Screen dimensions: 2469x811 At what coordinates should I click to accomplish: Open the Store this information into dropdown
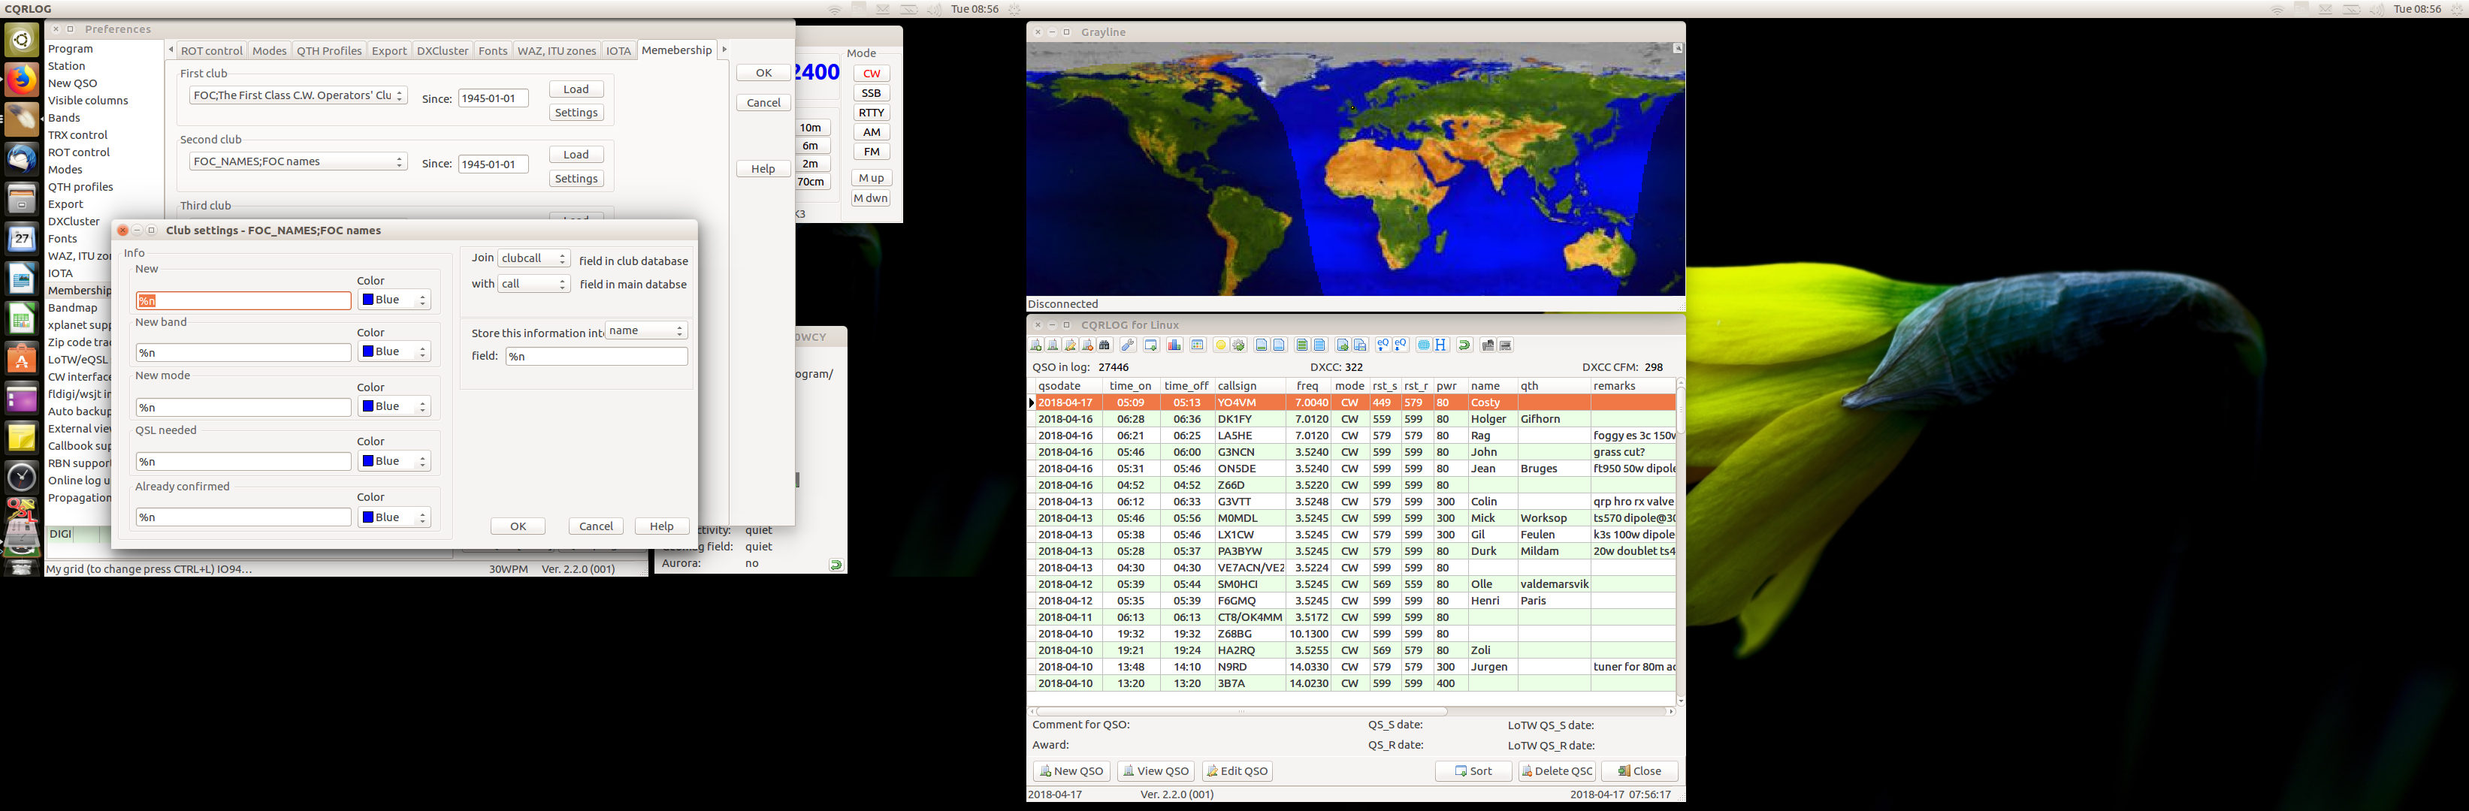click(646, 331)
